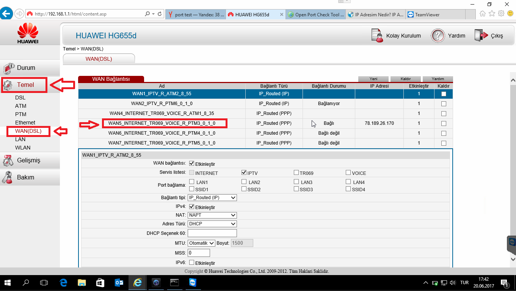Click the Yeni button above the WAN table
This screenshot has width=516, height=291.
pyautogui.click(x=373, y=79)
